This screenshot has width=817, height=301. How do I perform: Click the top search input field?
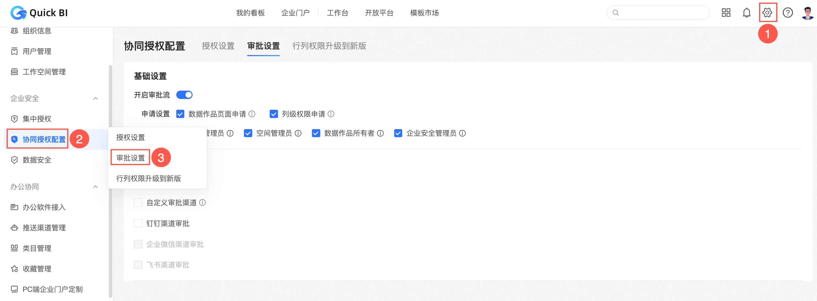tap(658, 13)
